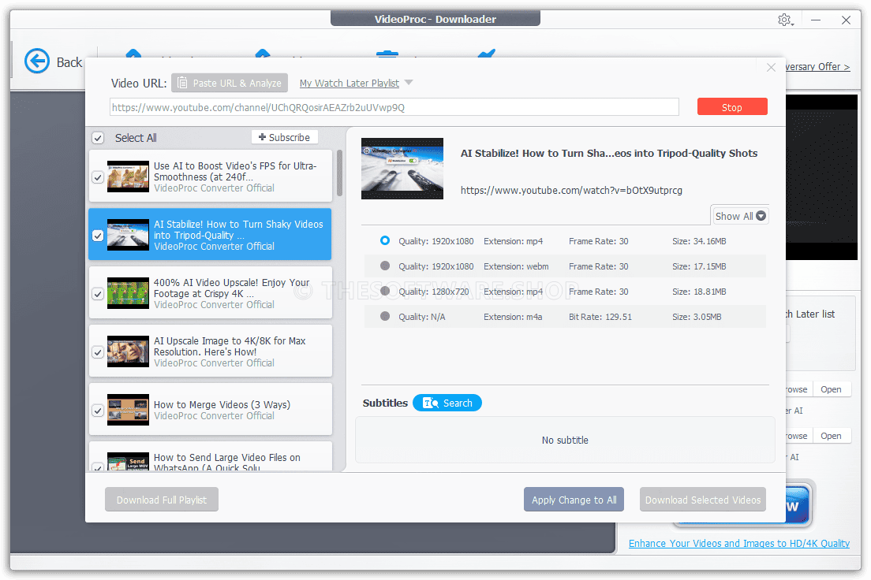Viewport: 871px width, 580px height.
Task: Click the clipboard icon in Paste URL button
Action: tap(182, 84)
